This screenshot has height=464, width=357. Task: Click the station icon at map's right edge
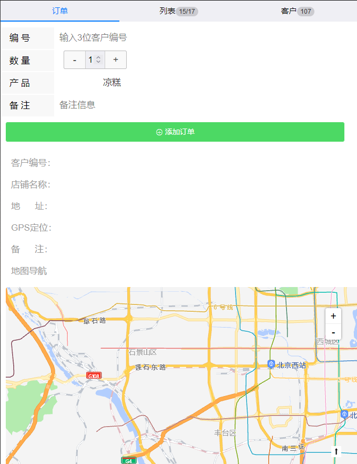pos(344,414)
